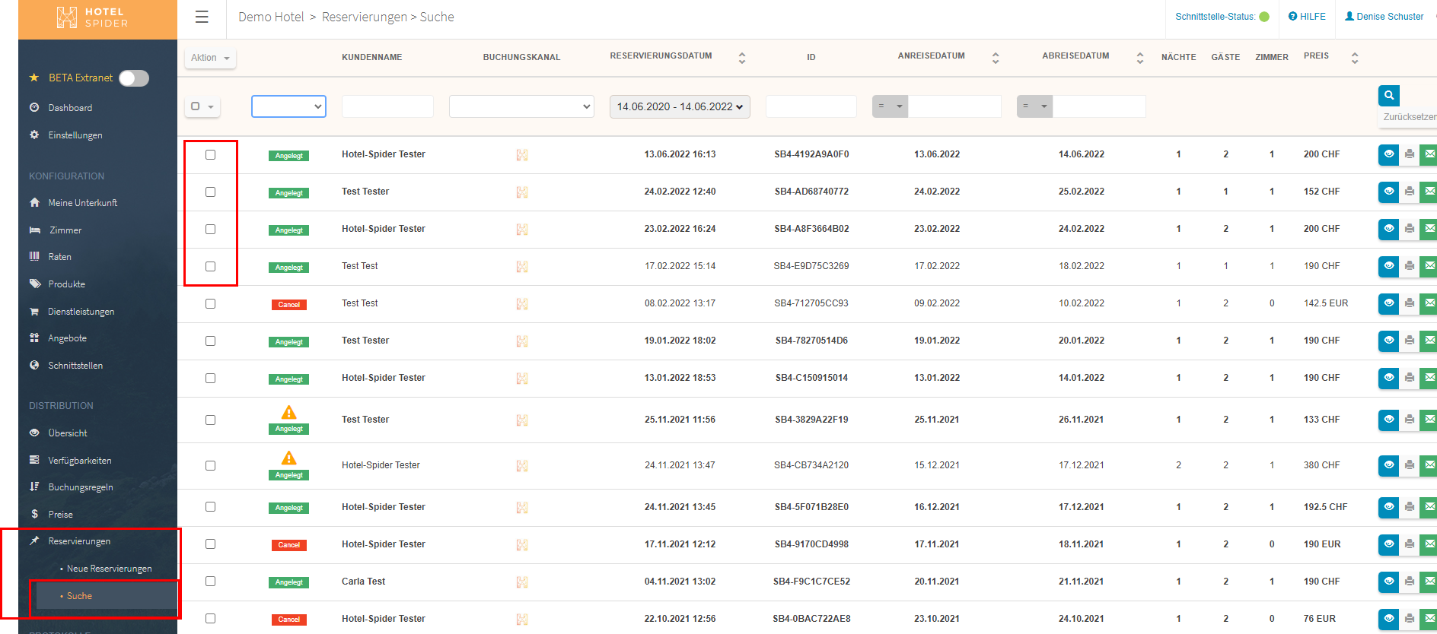Click into Kundenname filter field
The height and width of the screenshot is (634, 1437).
387,106
